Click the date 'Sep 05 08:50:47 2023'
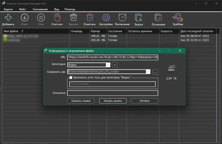Viewport: 222px width, 144px height. pyautogui.click(x=195, y=36)
